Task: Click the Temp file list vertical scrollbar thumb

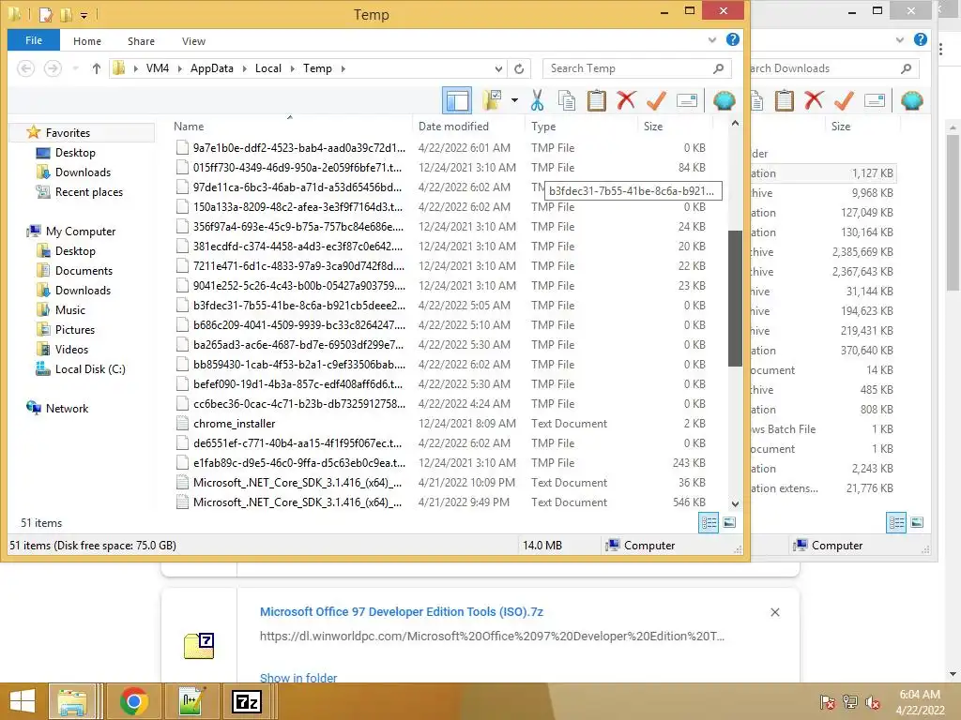Action: [x=735, y=298]
